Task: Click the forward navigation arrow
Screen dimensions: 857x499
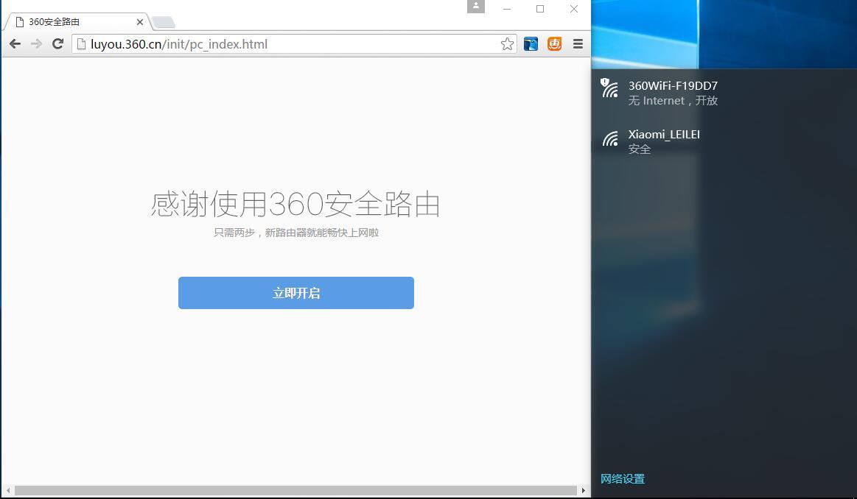Action: pyautogui.click(x=36, y=44)
